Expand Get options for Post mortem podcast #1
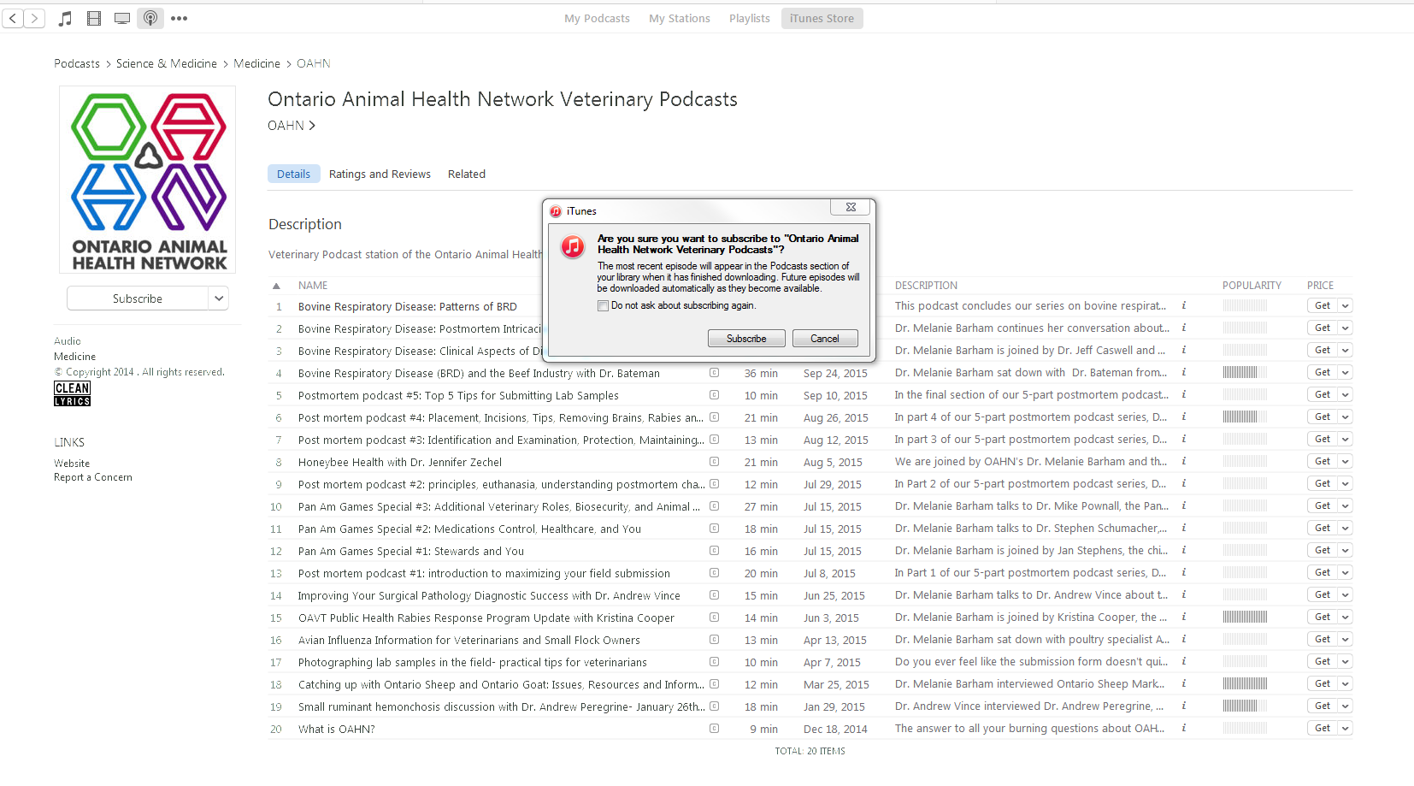Viewport: 1414px width, 786px height. coord(1345,572)
